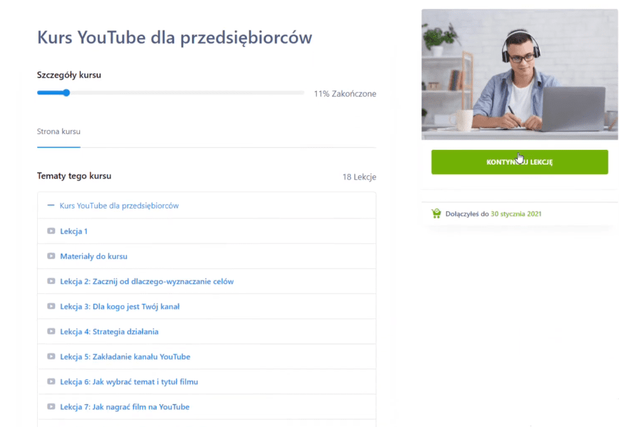This screenshot has height=427, width=619.
Task: Click video icon beside Lekcja 1
Action: point(51,231)
